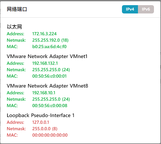161x144 pixels.
Task: Click the MAC 00:50:56:c0:00:08
Action: coord(50,106)
